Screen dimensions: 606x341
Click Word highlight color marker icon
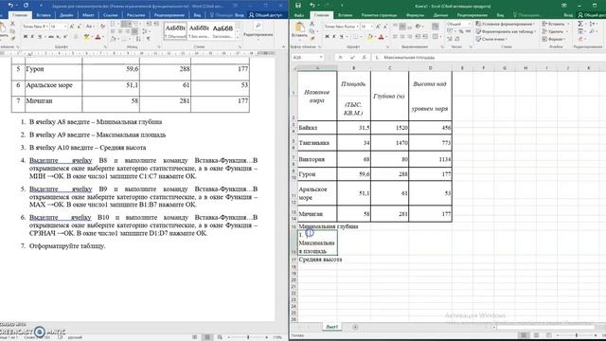coord(86,37)
